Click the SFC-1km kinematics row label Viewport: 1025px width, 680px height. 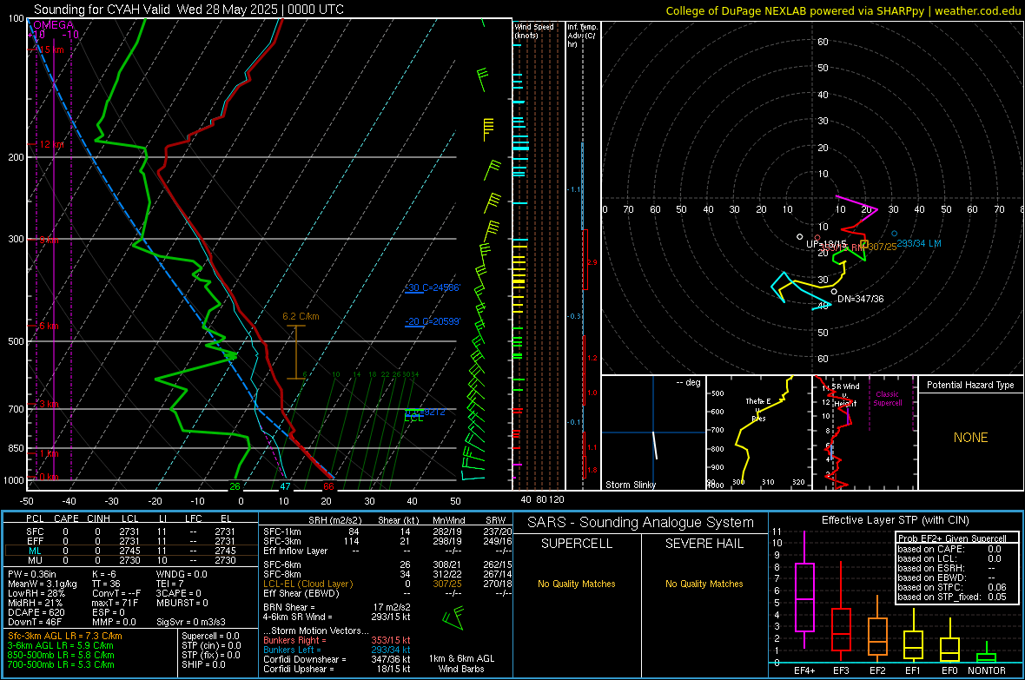coord(282,531)
